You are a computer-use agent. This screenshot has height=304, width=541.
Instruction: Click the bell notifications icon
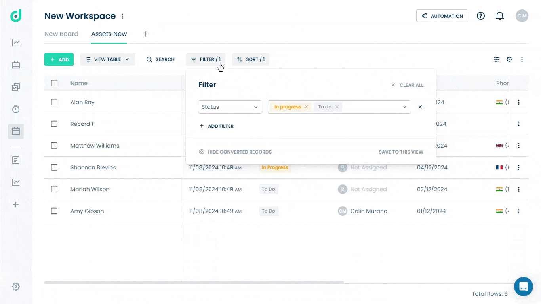click(x=500, y=16)
